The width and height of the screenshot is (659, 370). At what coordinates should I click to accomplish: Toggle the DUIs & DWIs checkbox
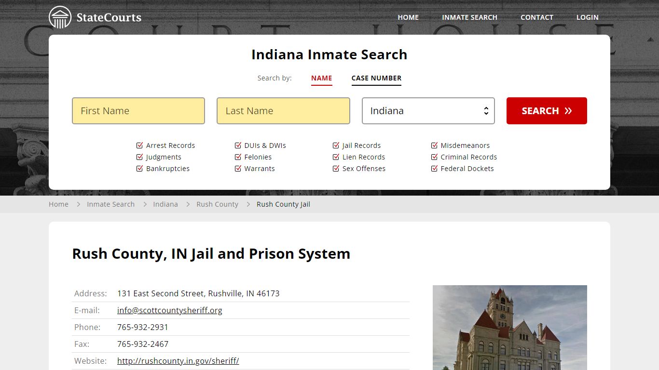238,145
